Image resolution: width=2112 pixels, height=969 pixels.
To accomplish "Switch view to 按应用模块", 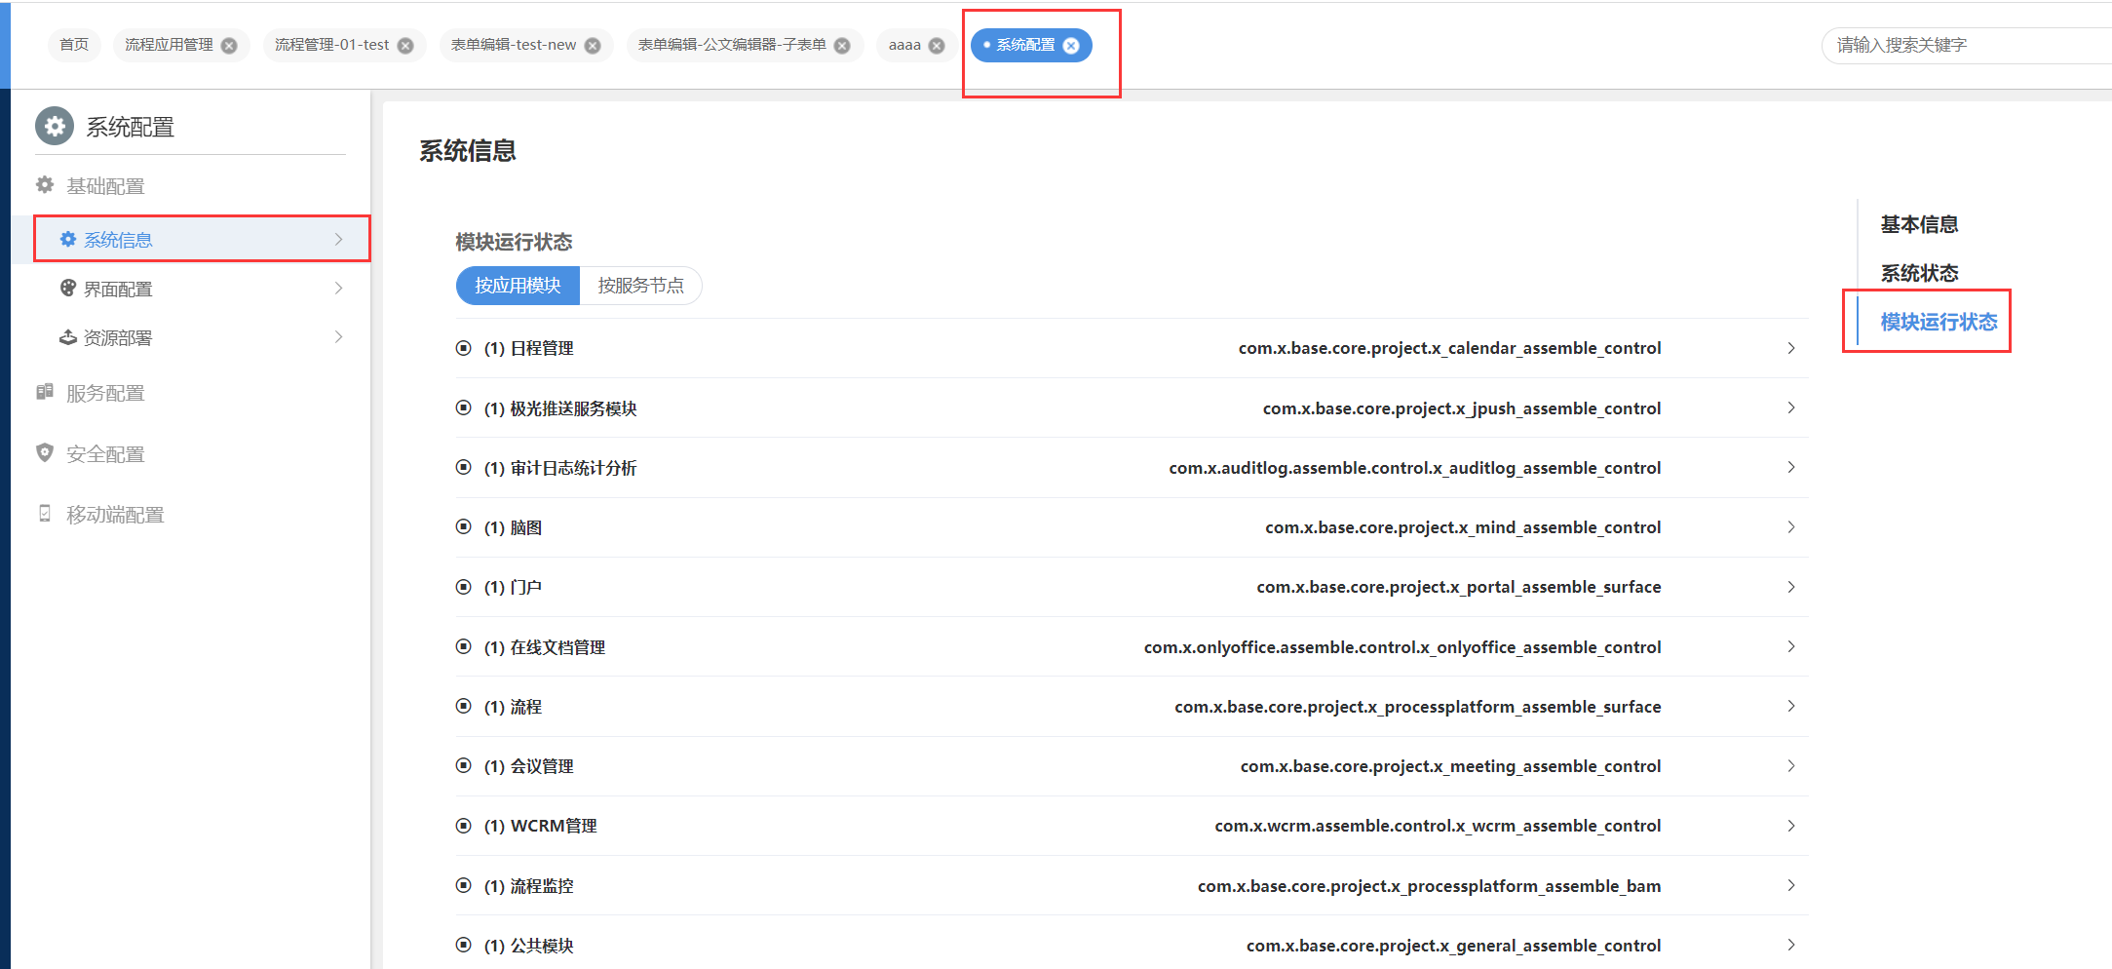I will point(518,286).
